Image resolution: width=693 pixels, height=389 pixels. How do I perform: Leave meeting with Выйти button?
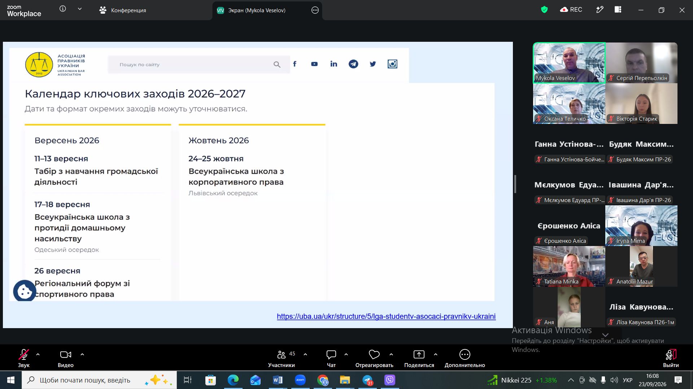pyautogui.click(x=671, y=358)
